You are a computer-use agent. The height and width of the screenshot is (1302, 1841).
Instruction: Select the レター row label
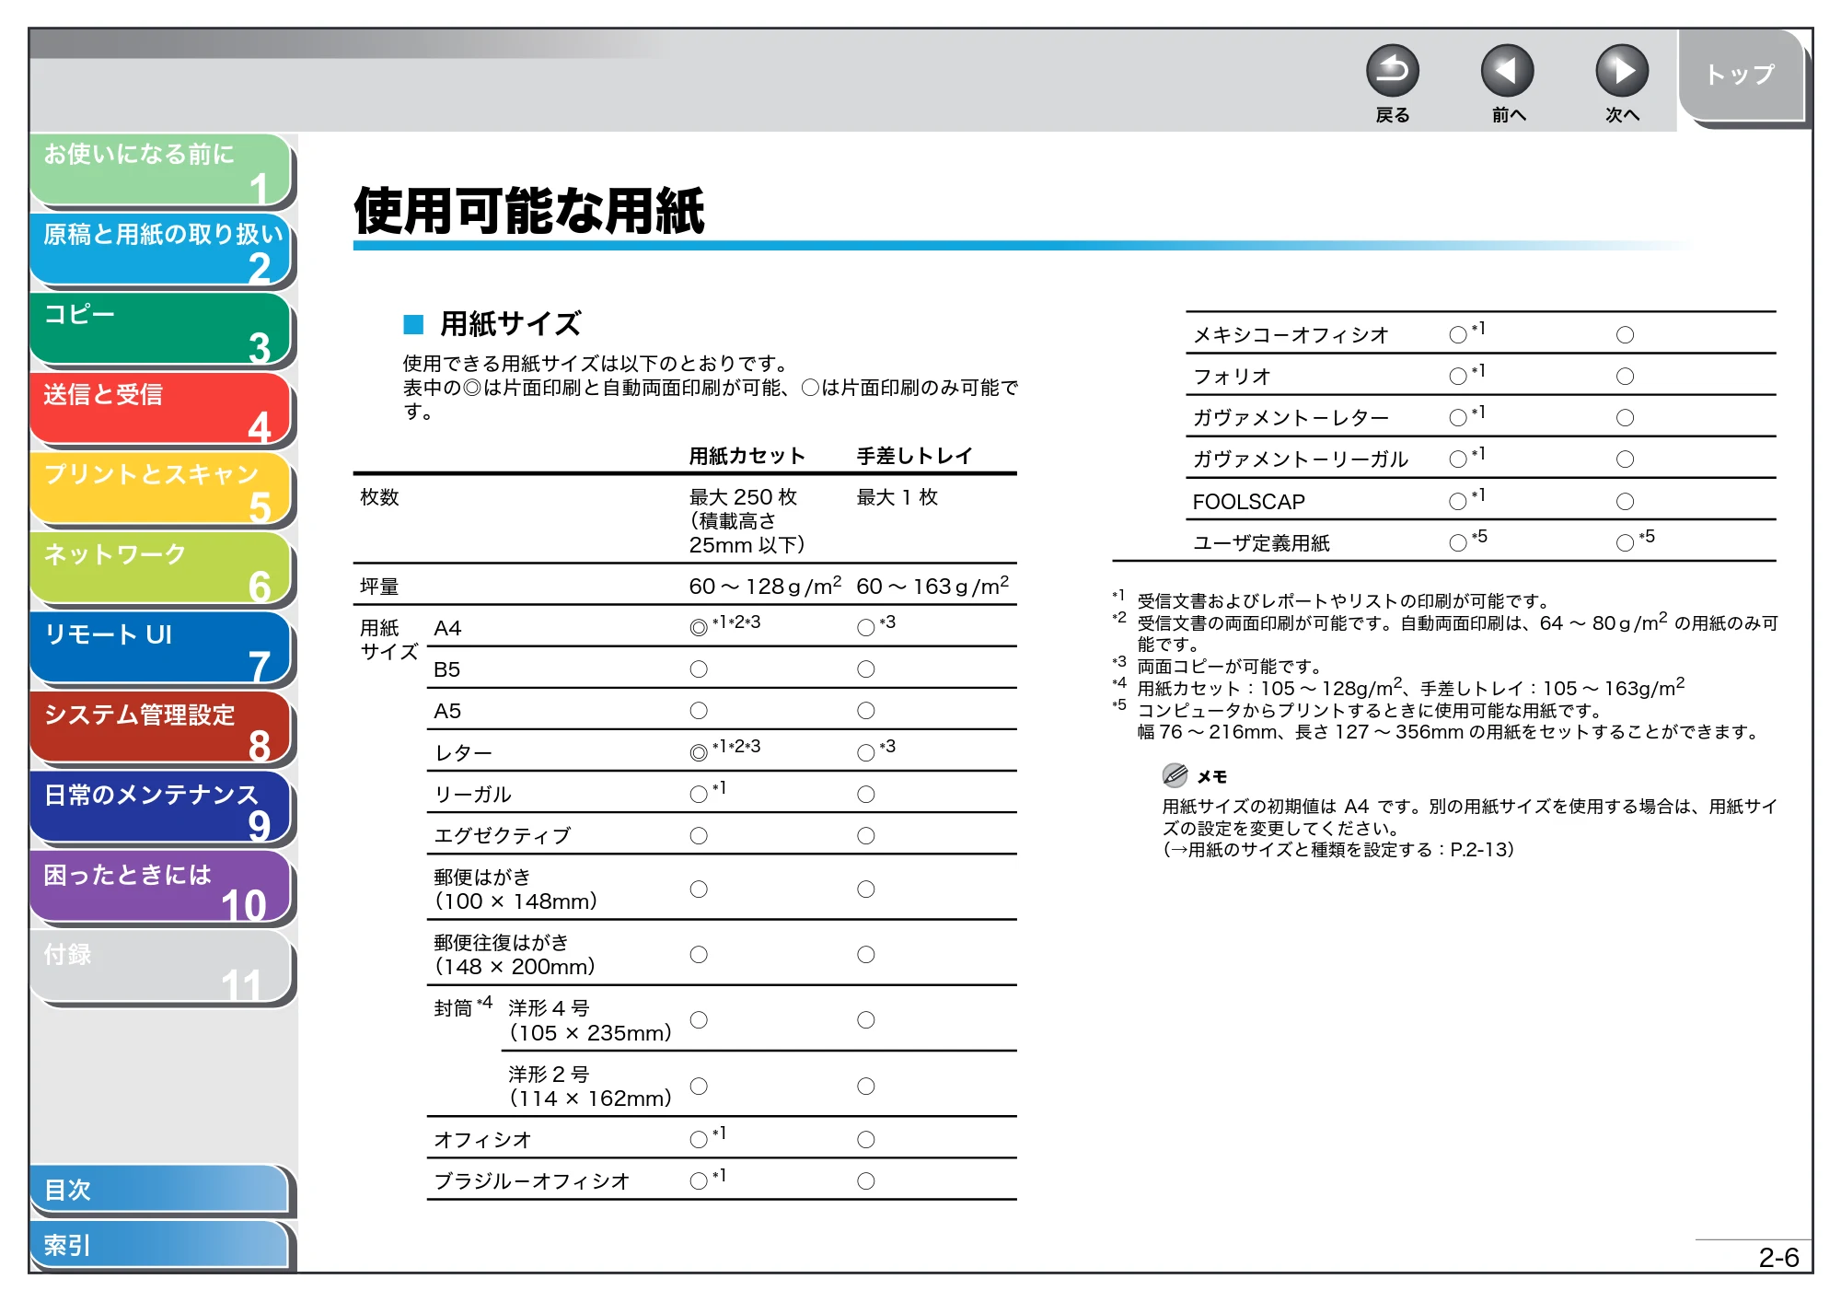[x=463, y=753]
